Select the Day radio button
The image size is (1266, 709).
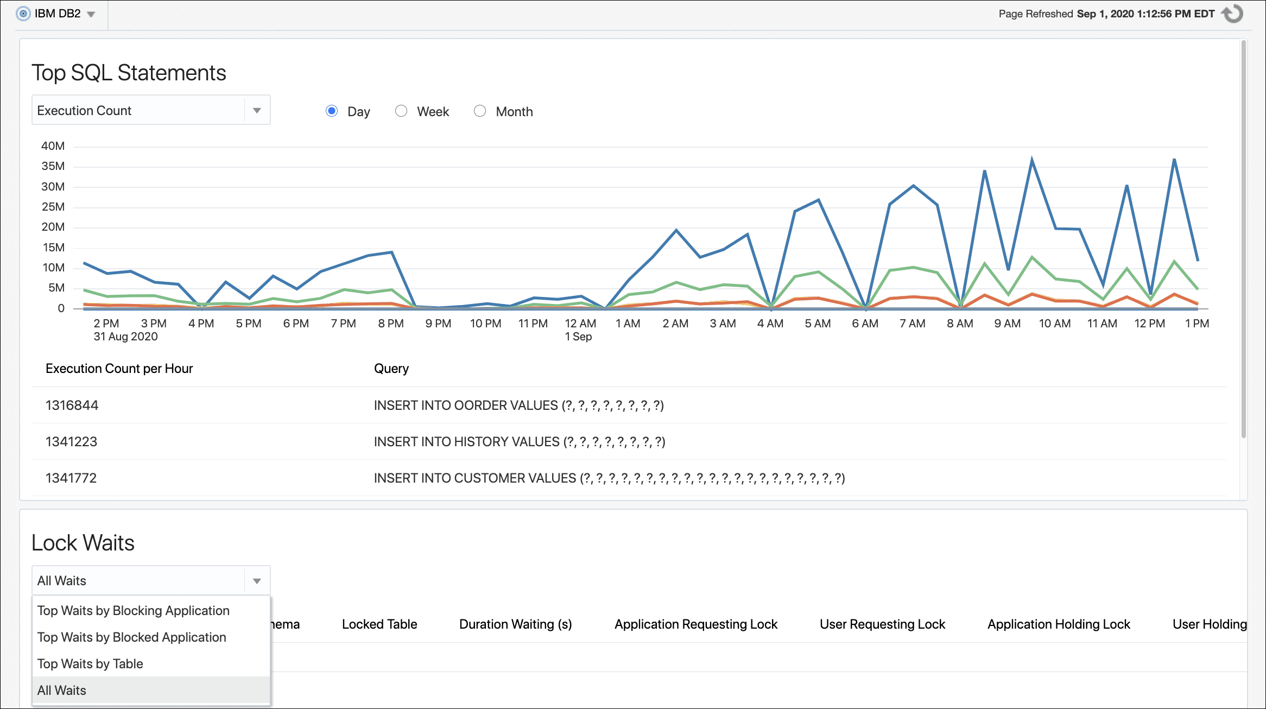[332, 110]
